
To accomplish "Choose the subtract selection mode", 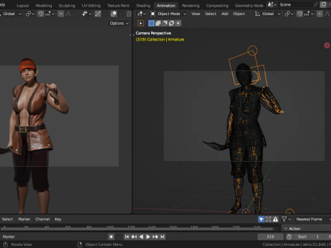I will pos(165,23).
